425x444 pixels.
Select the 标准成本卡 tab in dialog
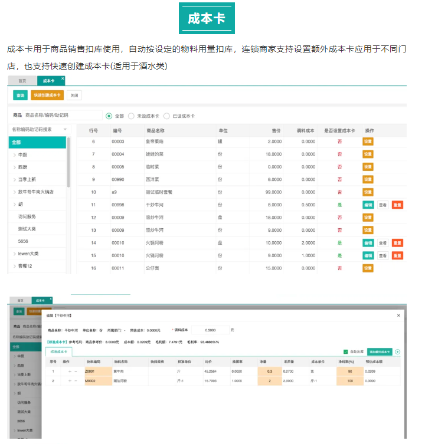coord(58,351)
